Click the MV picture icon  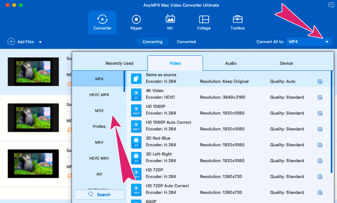170,19
